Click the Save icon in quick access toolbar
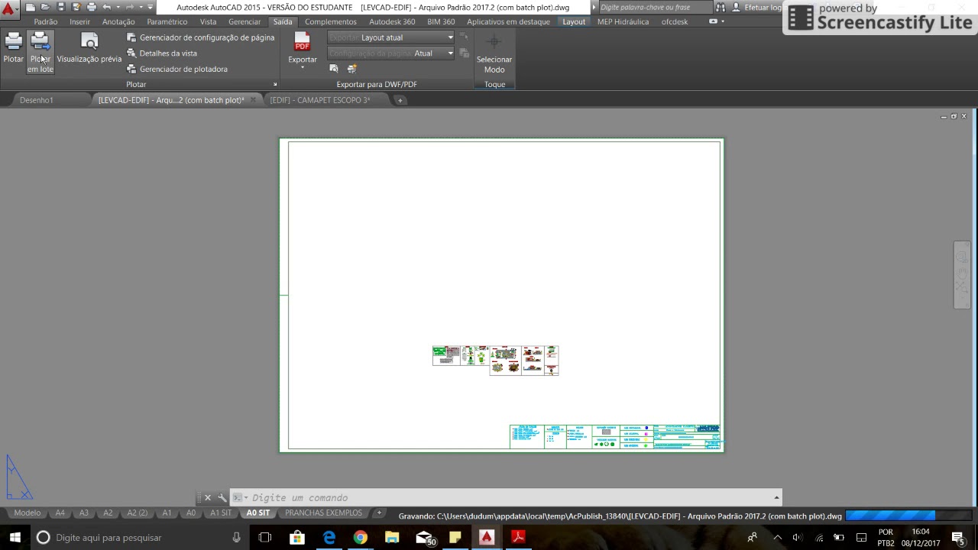 pyautogui.click(x=61, y=7)
